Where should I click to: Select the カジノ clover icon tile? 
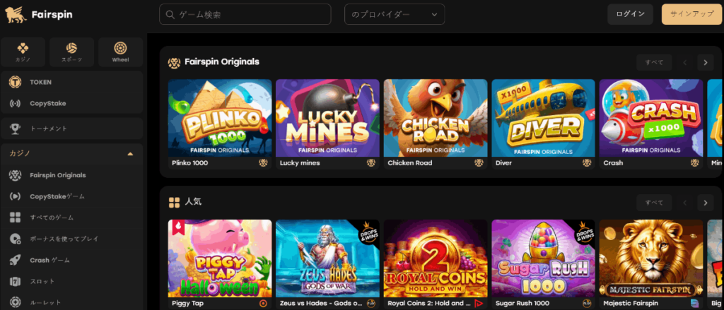pos(23,52)
